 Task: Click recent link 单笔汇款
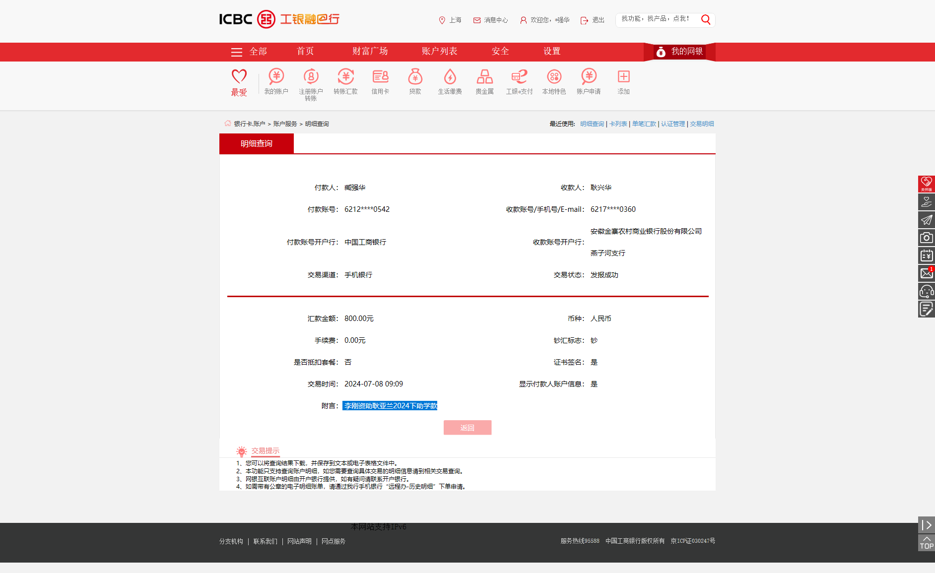644,124
